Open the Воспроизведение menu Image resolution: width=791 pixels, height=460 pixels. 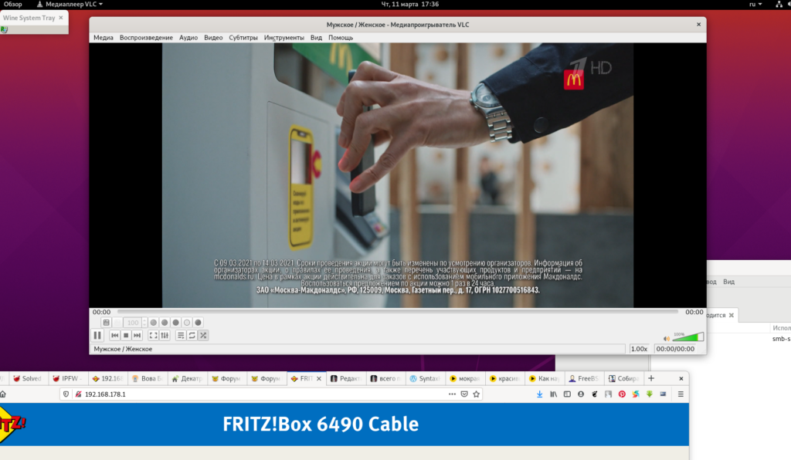(x=146, y=38)
